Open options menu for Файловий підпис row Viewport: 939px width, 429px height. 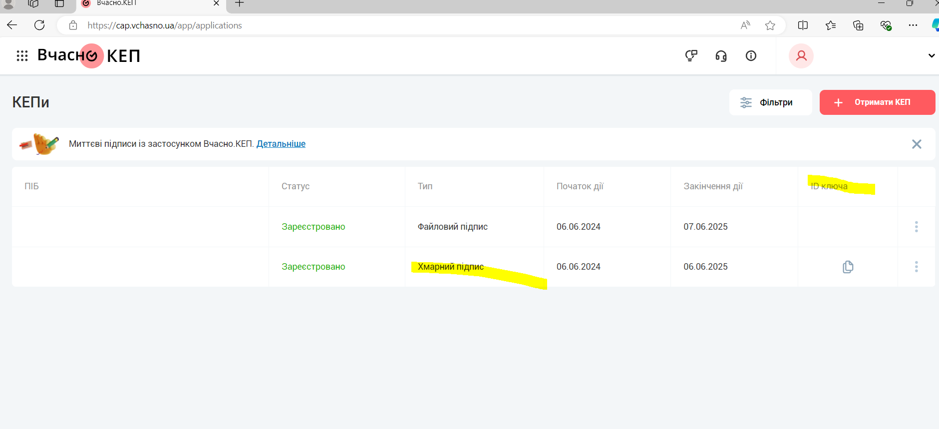(916, 227)
